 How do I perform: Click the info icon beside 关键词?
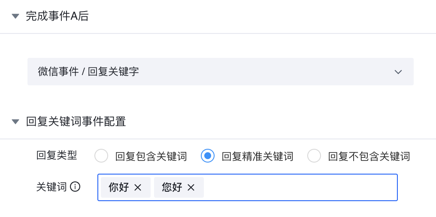(76, 187)
